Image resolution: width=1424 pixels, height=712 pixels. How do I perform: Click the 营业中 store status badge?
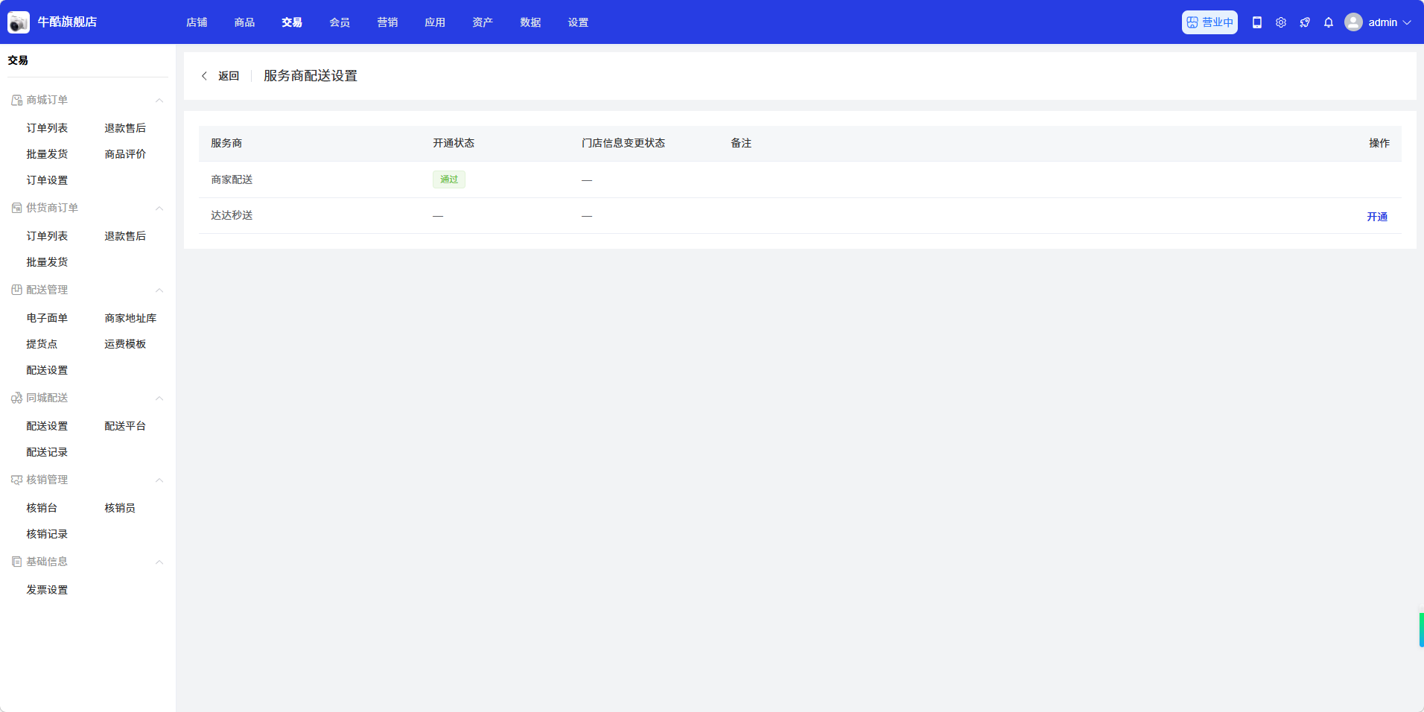coord(1210,22)
